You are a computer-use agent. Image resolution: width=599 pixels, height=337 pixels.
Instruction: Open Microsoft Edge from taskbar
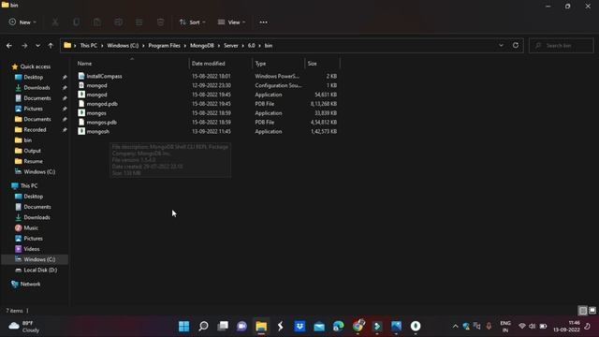coord(338,326)
